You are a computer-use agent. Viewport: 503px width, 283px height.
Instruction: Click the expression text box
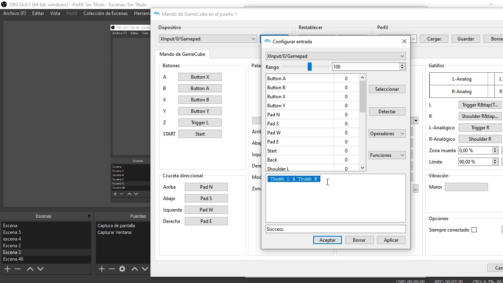(336, 198)
